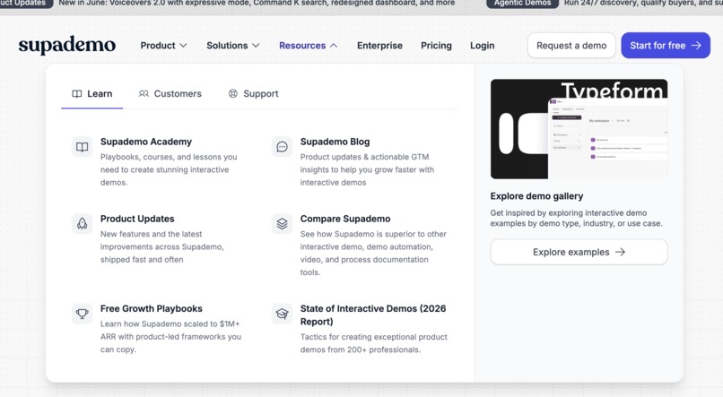The height and width of the screenshot is (397, 723).
Task: Click the Supademo Blog chat bubble icon
Action: coord(282,147)
